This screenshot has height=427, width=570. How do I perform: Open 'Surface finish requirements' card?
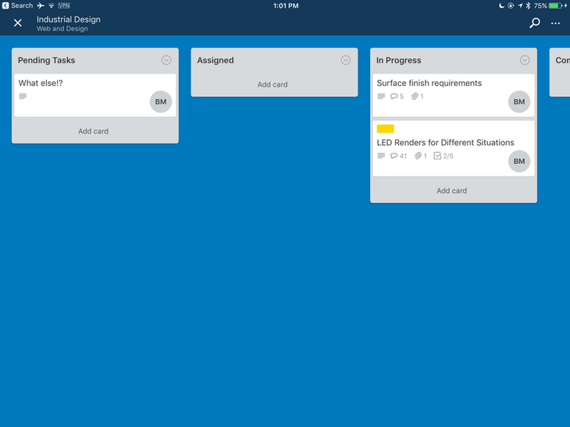(x=454, y=95)
